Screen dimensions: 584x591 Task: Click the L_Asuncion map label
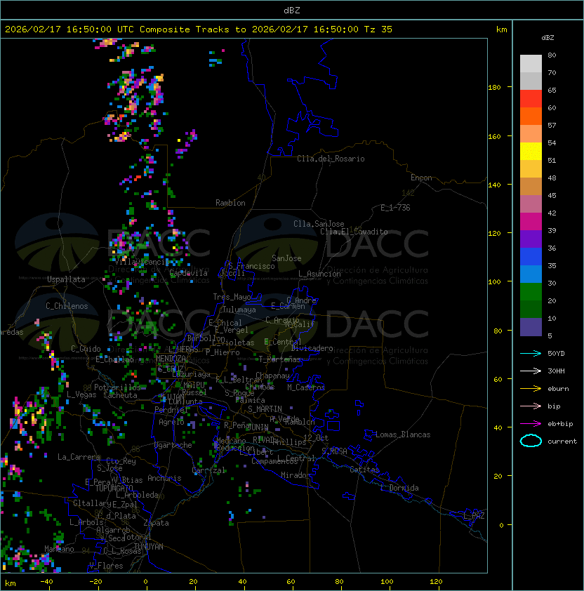pos(319,274)
